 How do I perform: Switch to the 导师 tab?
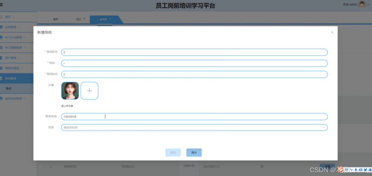coord(105,19)
